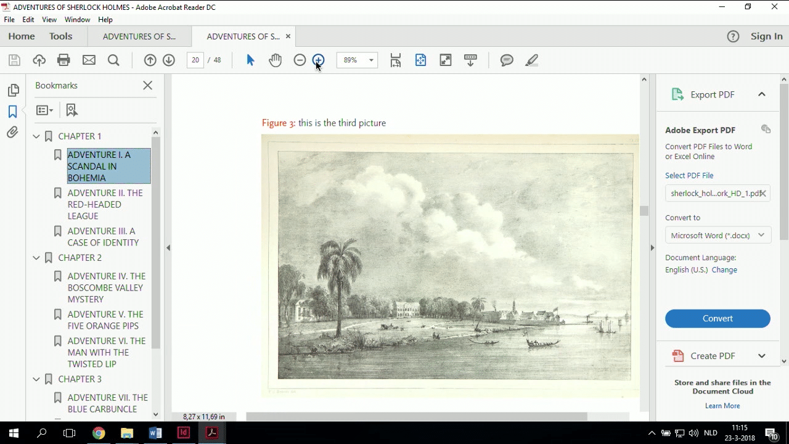This screenshot has height=444, width=789.
Task: Send file by email envelope icon
Action: (x=89, y=60)
